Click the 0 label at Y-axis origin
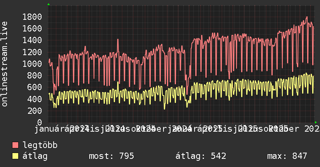 pyautogui.click(x=39, y=122)
